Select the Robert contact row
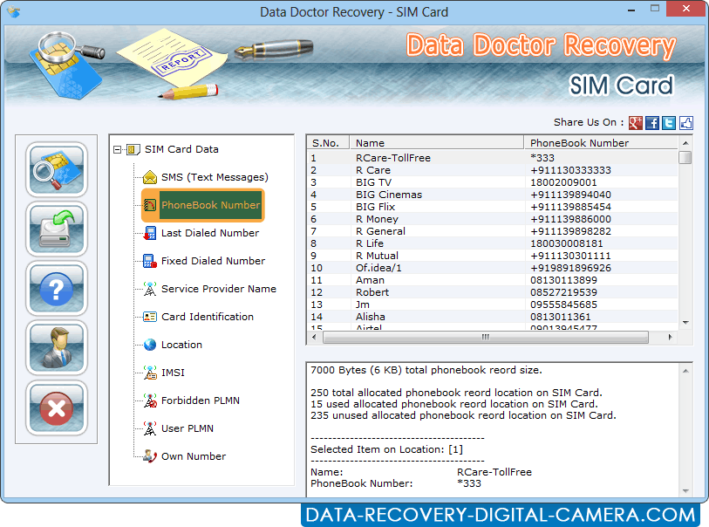 point(493,292)
